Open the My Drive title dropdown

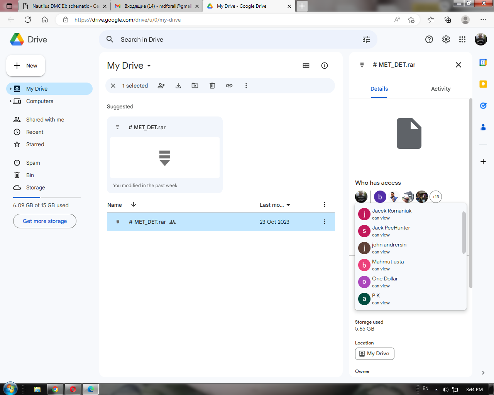[x=129, y=66]
